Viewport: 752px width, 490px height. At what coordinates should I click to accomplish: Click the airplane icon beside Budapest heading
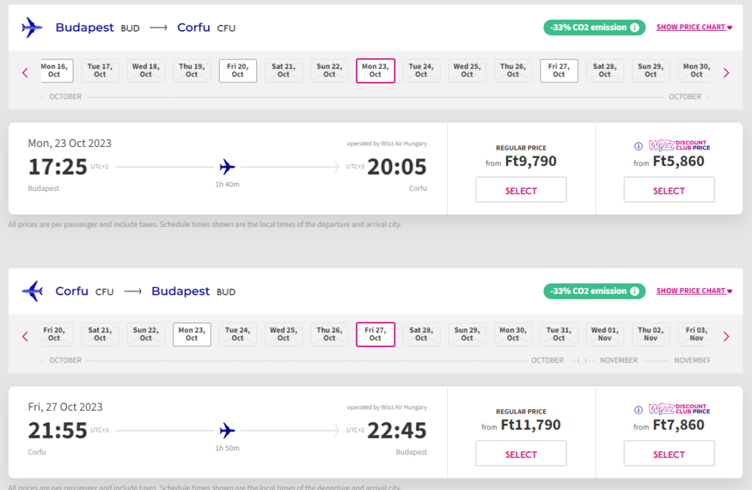click(x=32, y=28)
